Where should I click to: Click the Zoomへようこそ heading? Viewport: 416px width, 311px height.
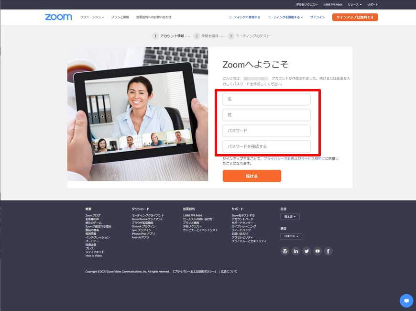[255, 65]
